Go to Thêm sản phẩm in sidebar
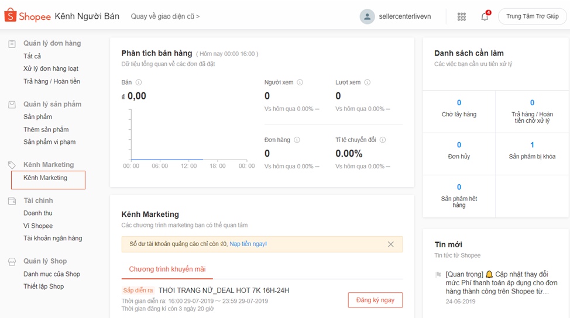The width and height of the screenshot is (570, 318). tap(46, 129)
